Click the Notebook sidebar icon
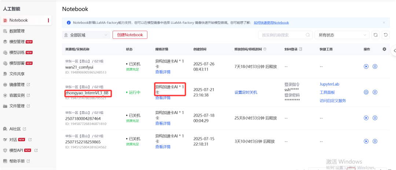 [x=5, y=20]
